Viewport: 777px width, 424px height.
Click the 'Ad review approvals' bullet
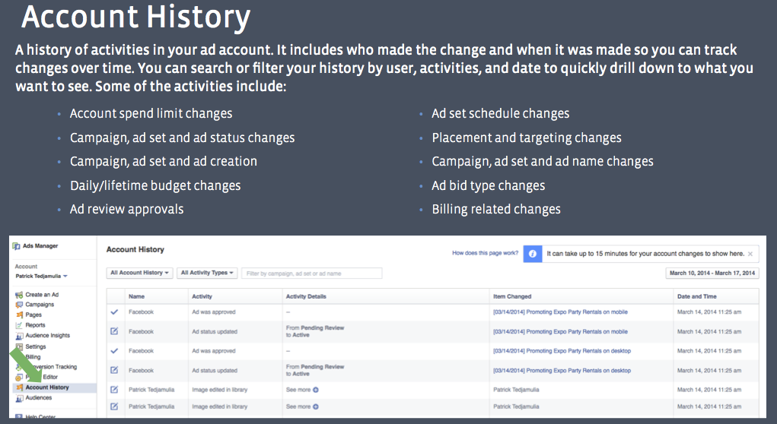tap(127, 209)
